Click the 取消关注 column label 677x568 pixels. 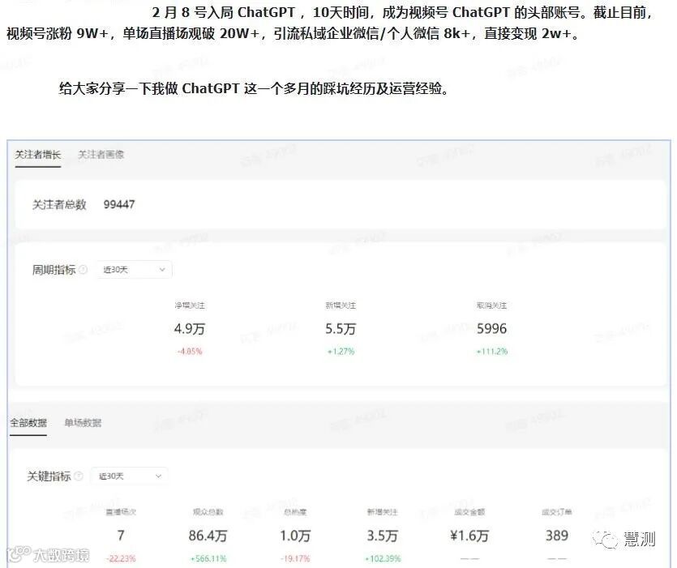click(492, 305)
